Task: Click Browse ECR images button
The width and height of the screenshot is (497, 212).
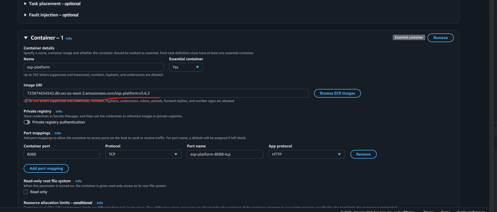Action: click(x=337, y=93)
